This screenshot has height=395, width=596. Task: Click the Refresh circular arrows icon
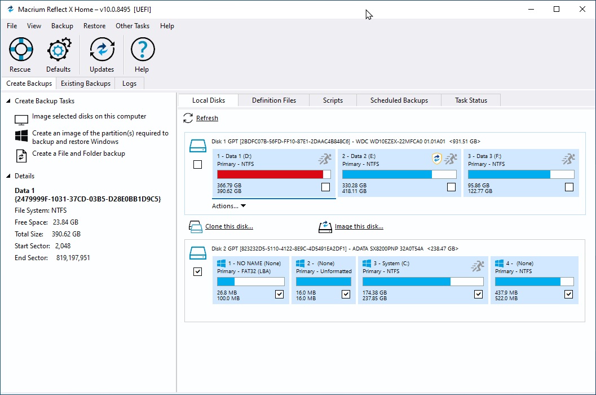coord(188,118)
